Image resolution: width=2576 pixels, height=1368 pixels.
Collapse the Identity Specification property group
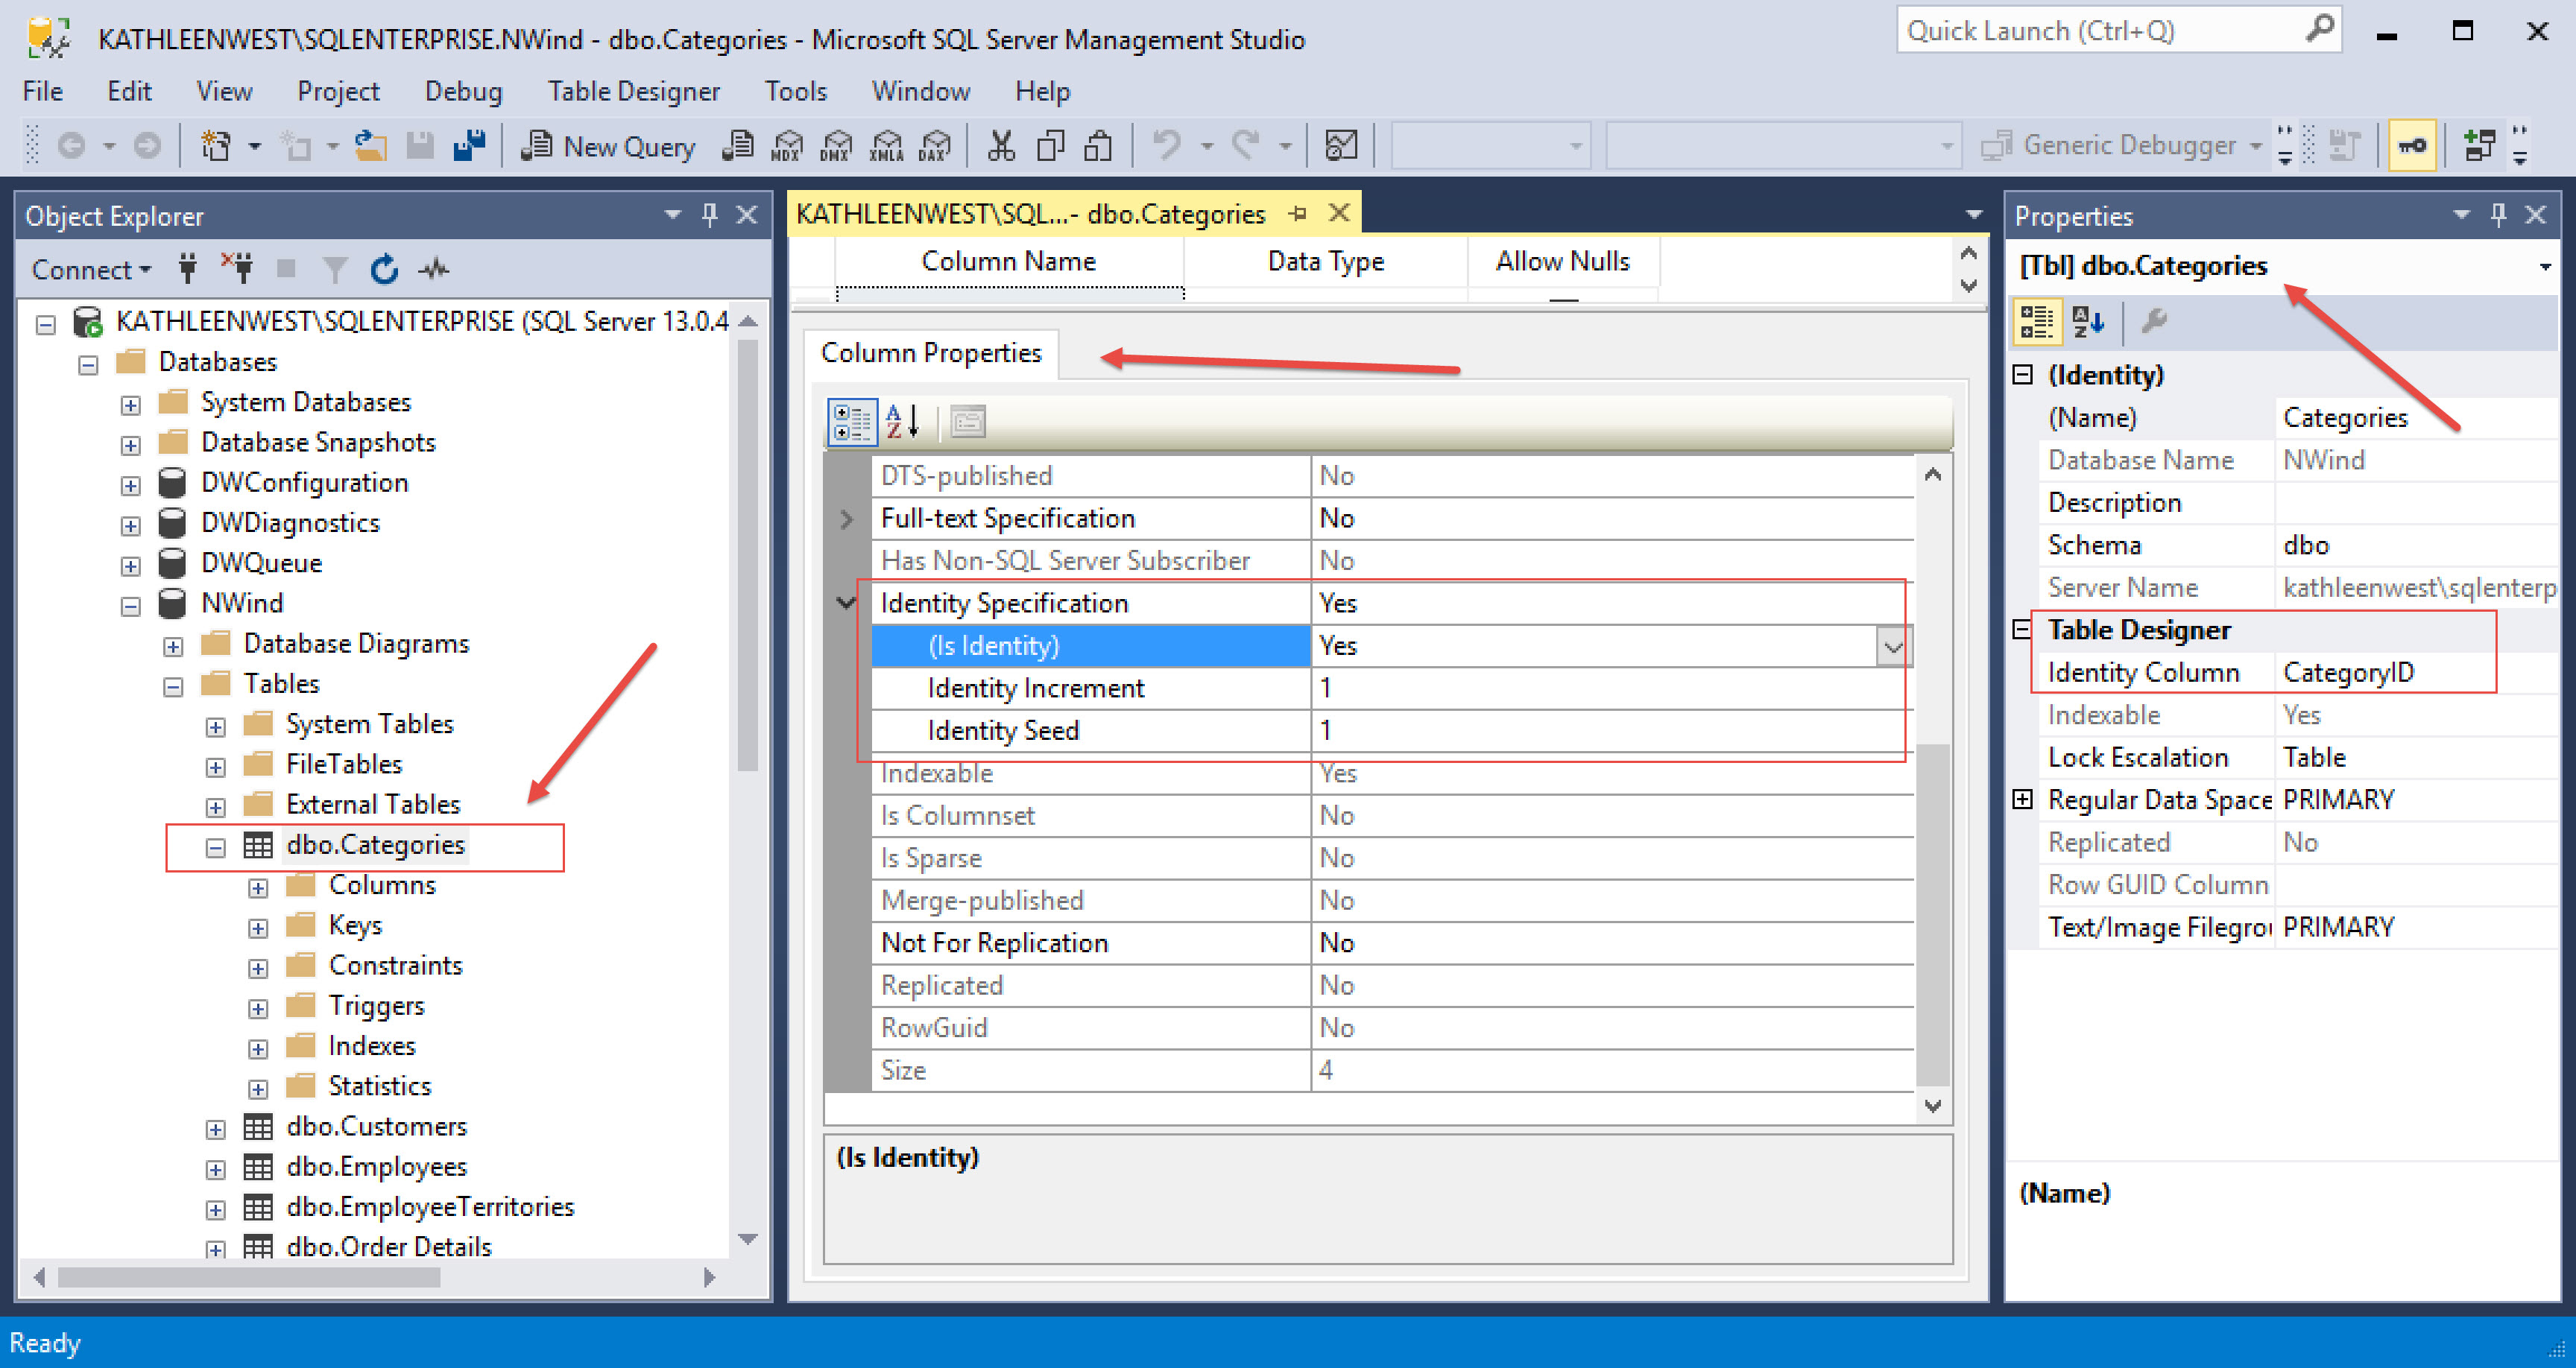(847, 603)
